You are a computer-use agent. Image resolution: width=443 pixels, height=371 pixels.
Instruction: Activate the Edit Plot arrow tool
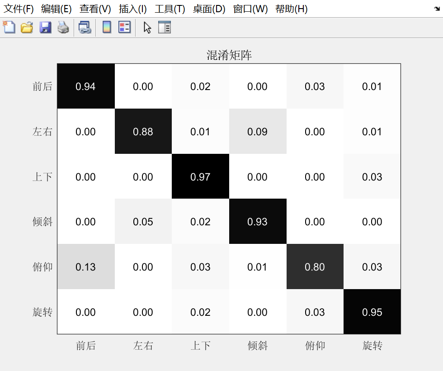pos(147,28)
